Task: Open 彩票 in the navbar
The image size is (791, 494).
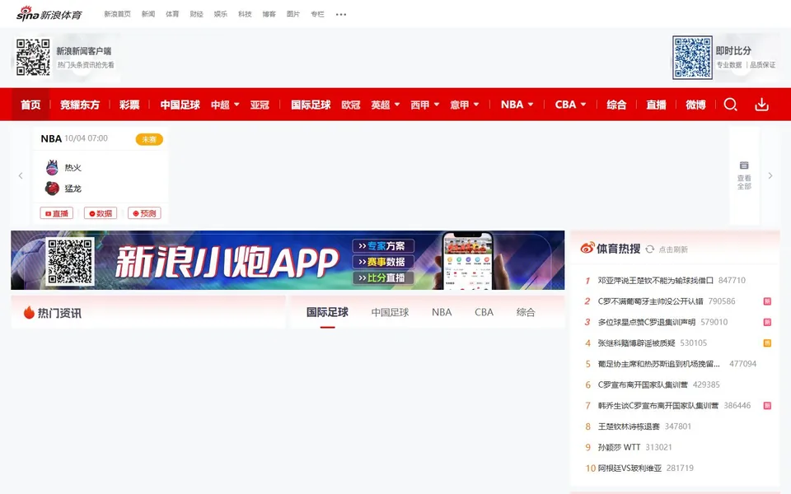Action: 129,105
